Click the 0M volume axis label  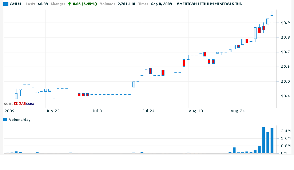pos(284,153)
